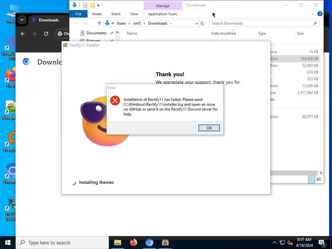Select the Users breadcrumb in address bar
This screenshot has width=332, height=249.
(x=121, y=23)
